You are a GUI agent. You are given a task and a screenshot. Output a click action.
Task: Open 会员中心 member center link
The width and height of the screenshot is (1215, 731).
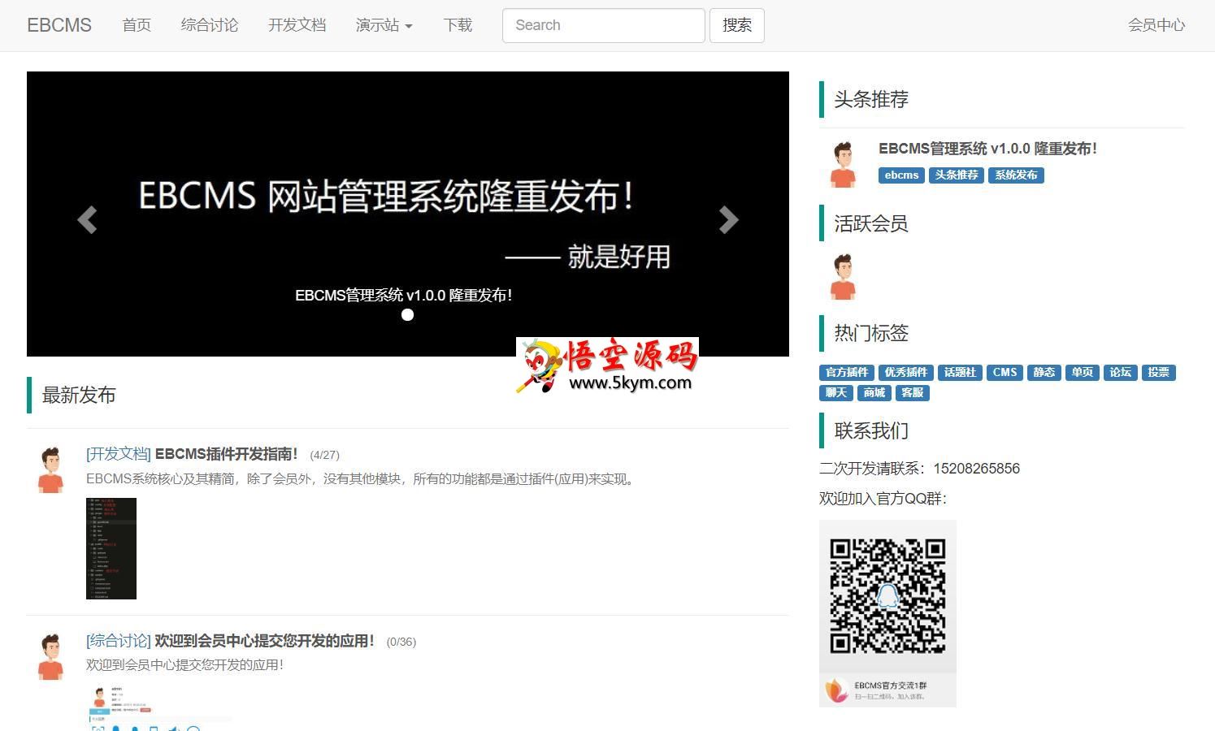[x=1156, y=25]
